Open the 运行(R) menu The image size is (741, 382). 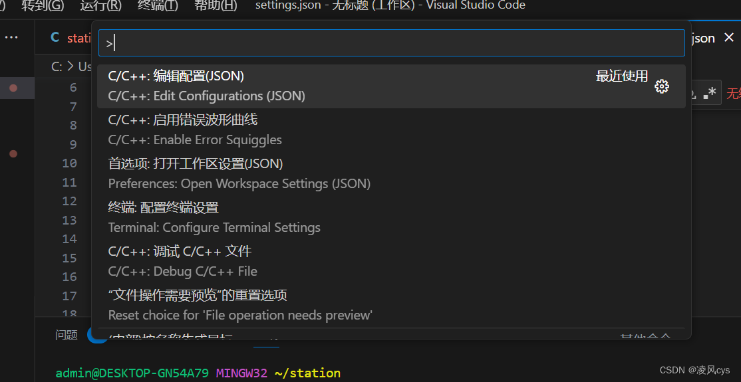click(100, 6)
